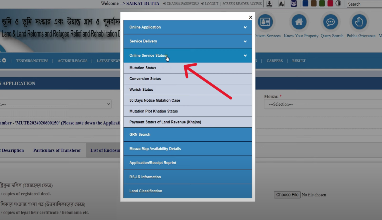The height and width of the screenshot is (220, 382).
Task: Close the popup with the X icon
Action: [x=250, y=17]
